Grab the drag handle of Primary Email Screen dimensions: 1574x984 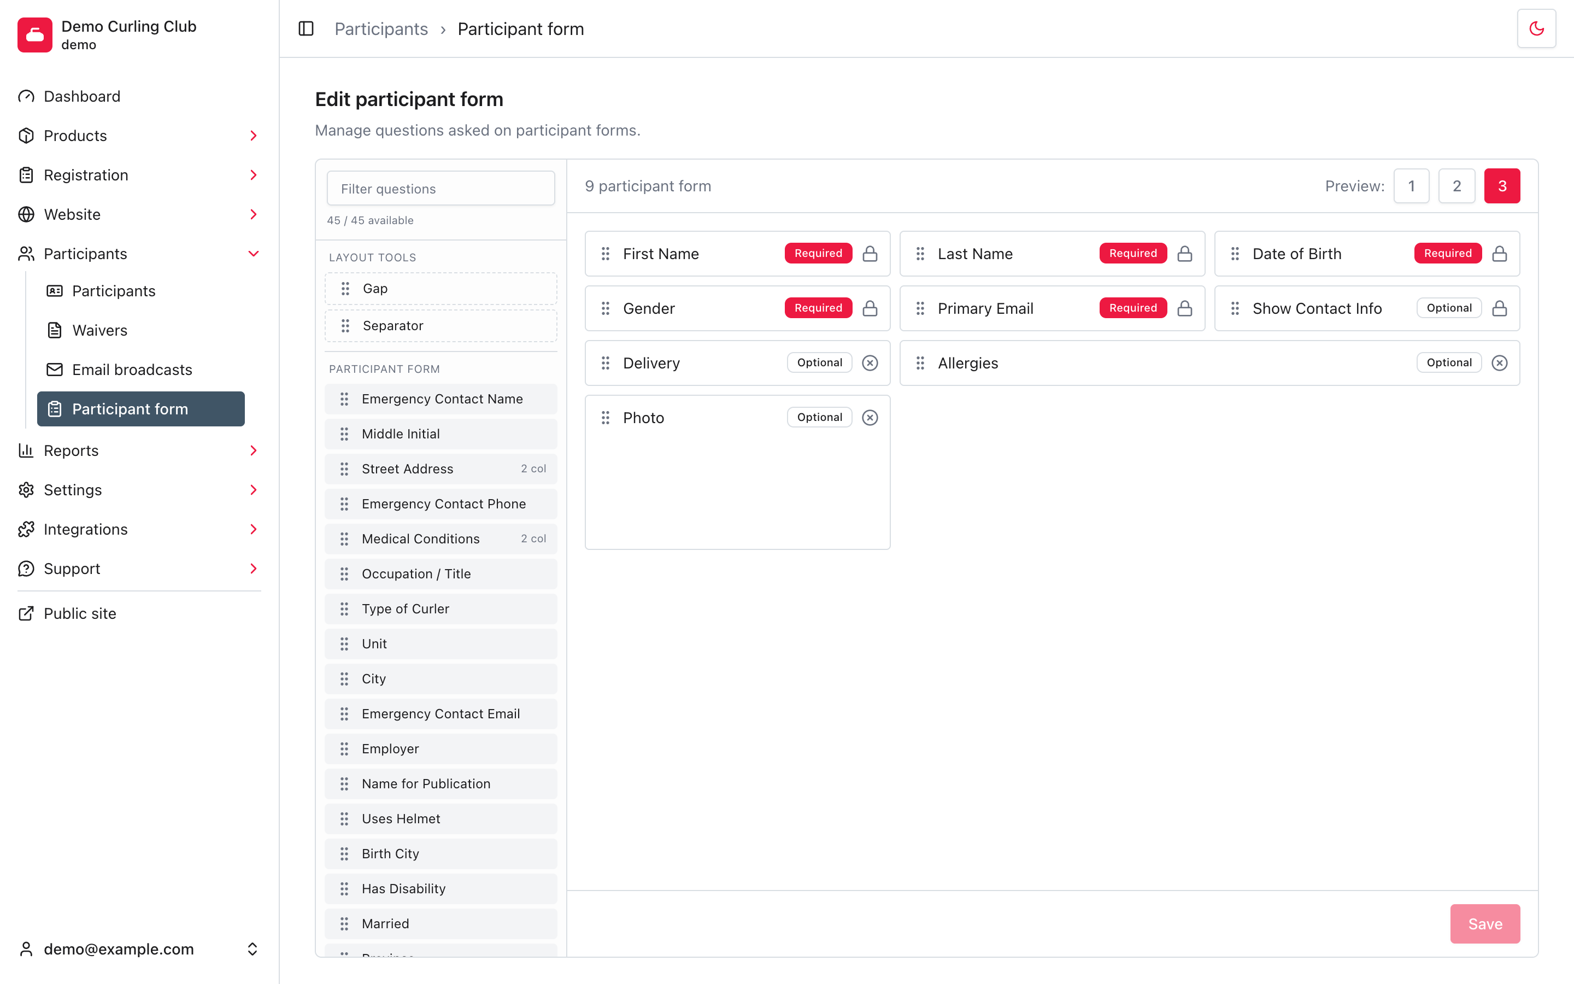point(920,308)
